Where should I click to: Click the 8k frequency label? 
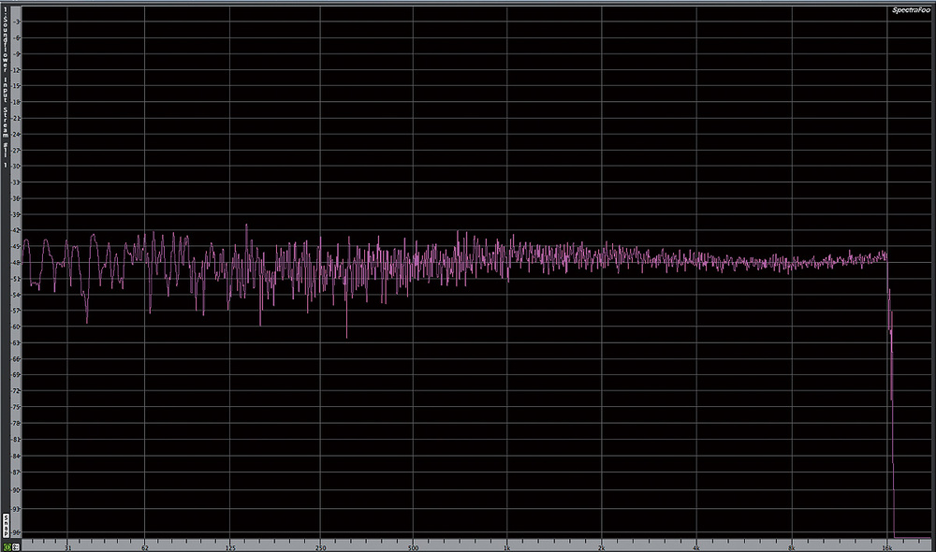[x=792, y=548]
